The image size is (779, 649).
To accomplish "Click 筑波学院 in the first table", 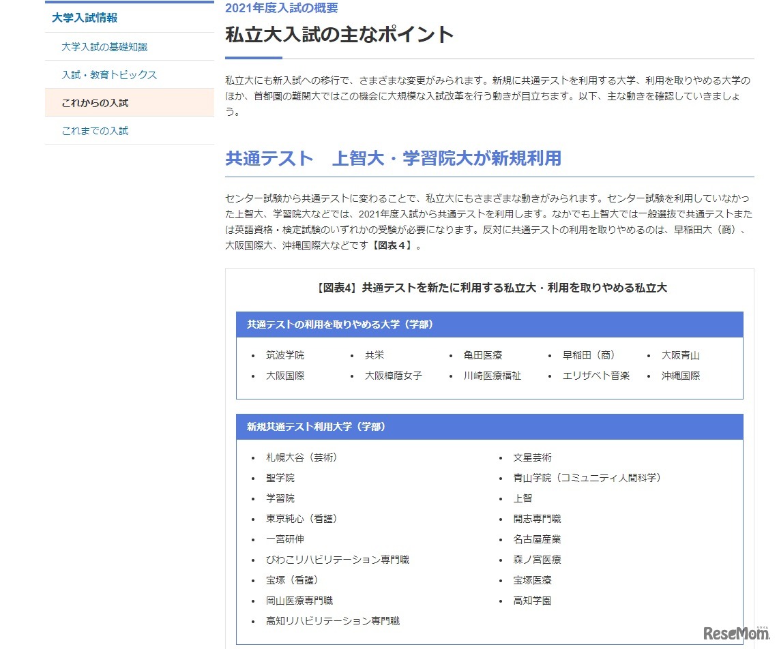I will 284,354.
